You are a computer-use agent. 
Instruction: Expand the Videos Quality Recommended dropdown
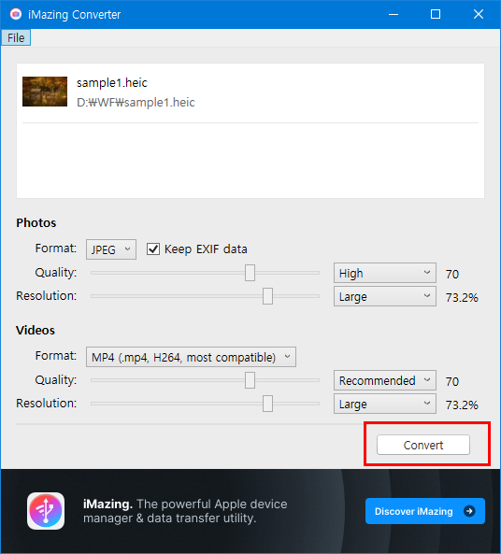[385, 380]
